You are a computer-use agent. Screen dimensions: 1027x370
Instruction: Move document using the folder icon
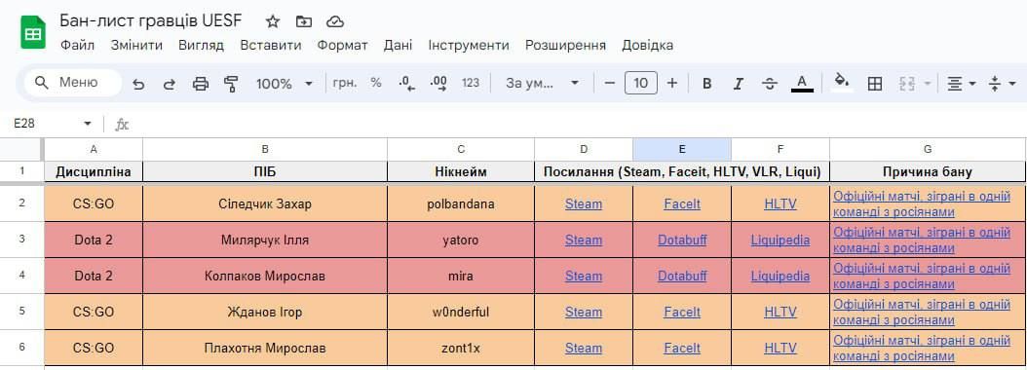304,21
